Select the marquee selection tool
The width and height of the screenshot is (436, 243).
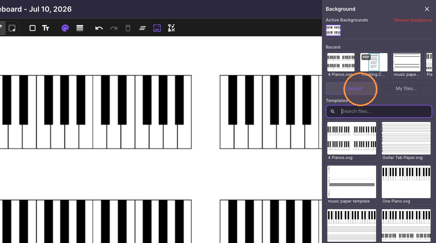(x=12, y=28)
